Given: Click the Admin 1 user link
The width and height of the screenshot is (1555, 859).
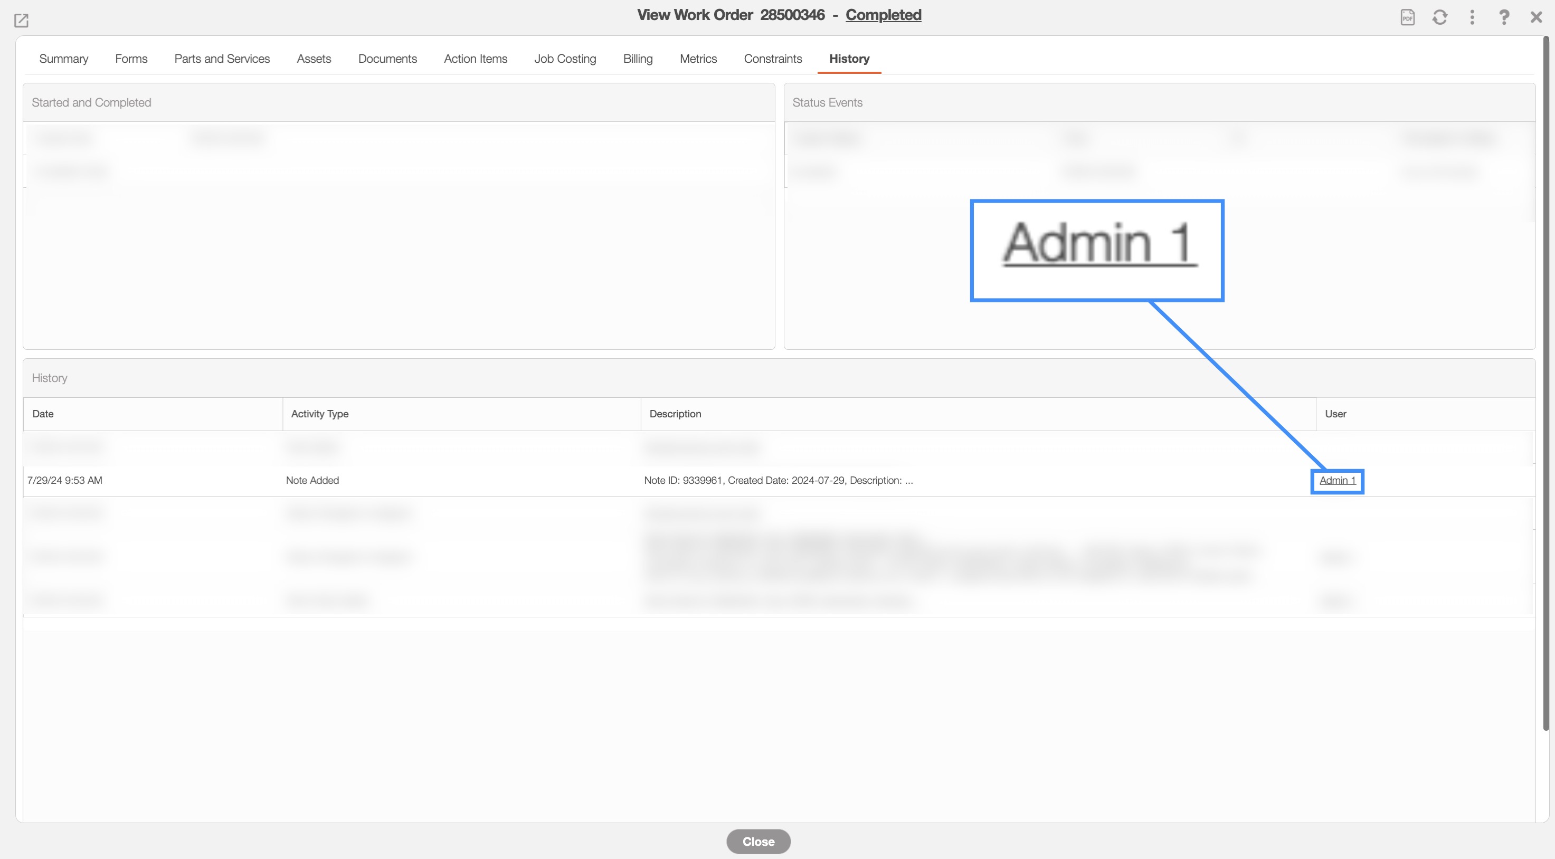Looking at the screenshot, I should (1337, 480).
